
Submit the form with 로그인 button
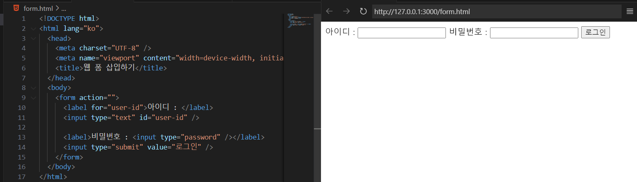coord(595,32)
